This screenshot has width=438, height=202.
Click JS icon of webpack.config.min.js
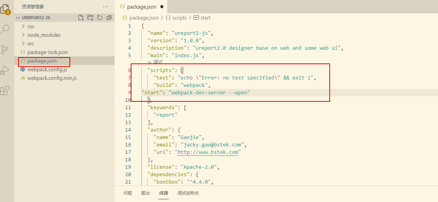coord(23,78)
